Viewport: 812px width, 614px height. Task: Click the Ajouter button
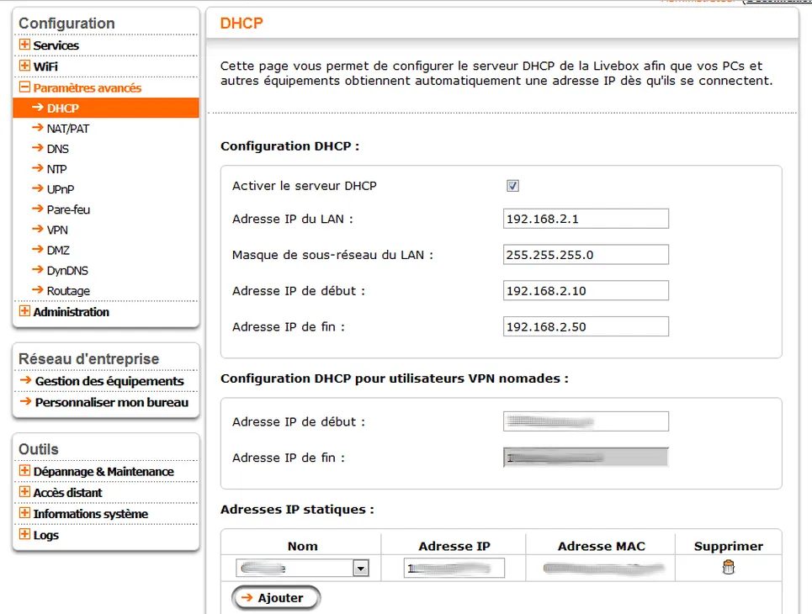(x=276, y=598)
